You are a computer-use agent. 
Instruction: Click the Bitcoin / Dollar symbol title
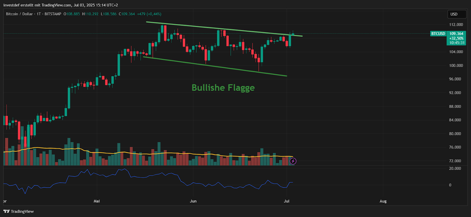click(x=19, y=14)
